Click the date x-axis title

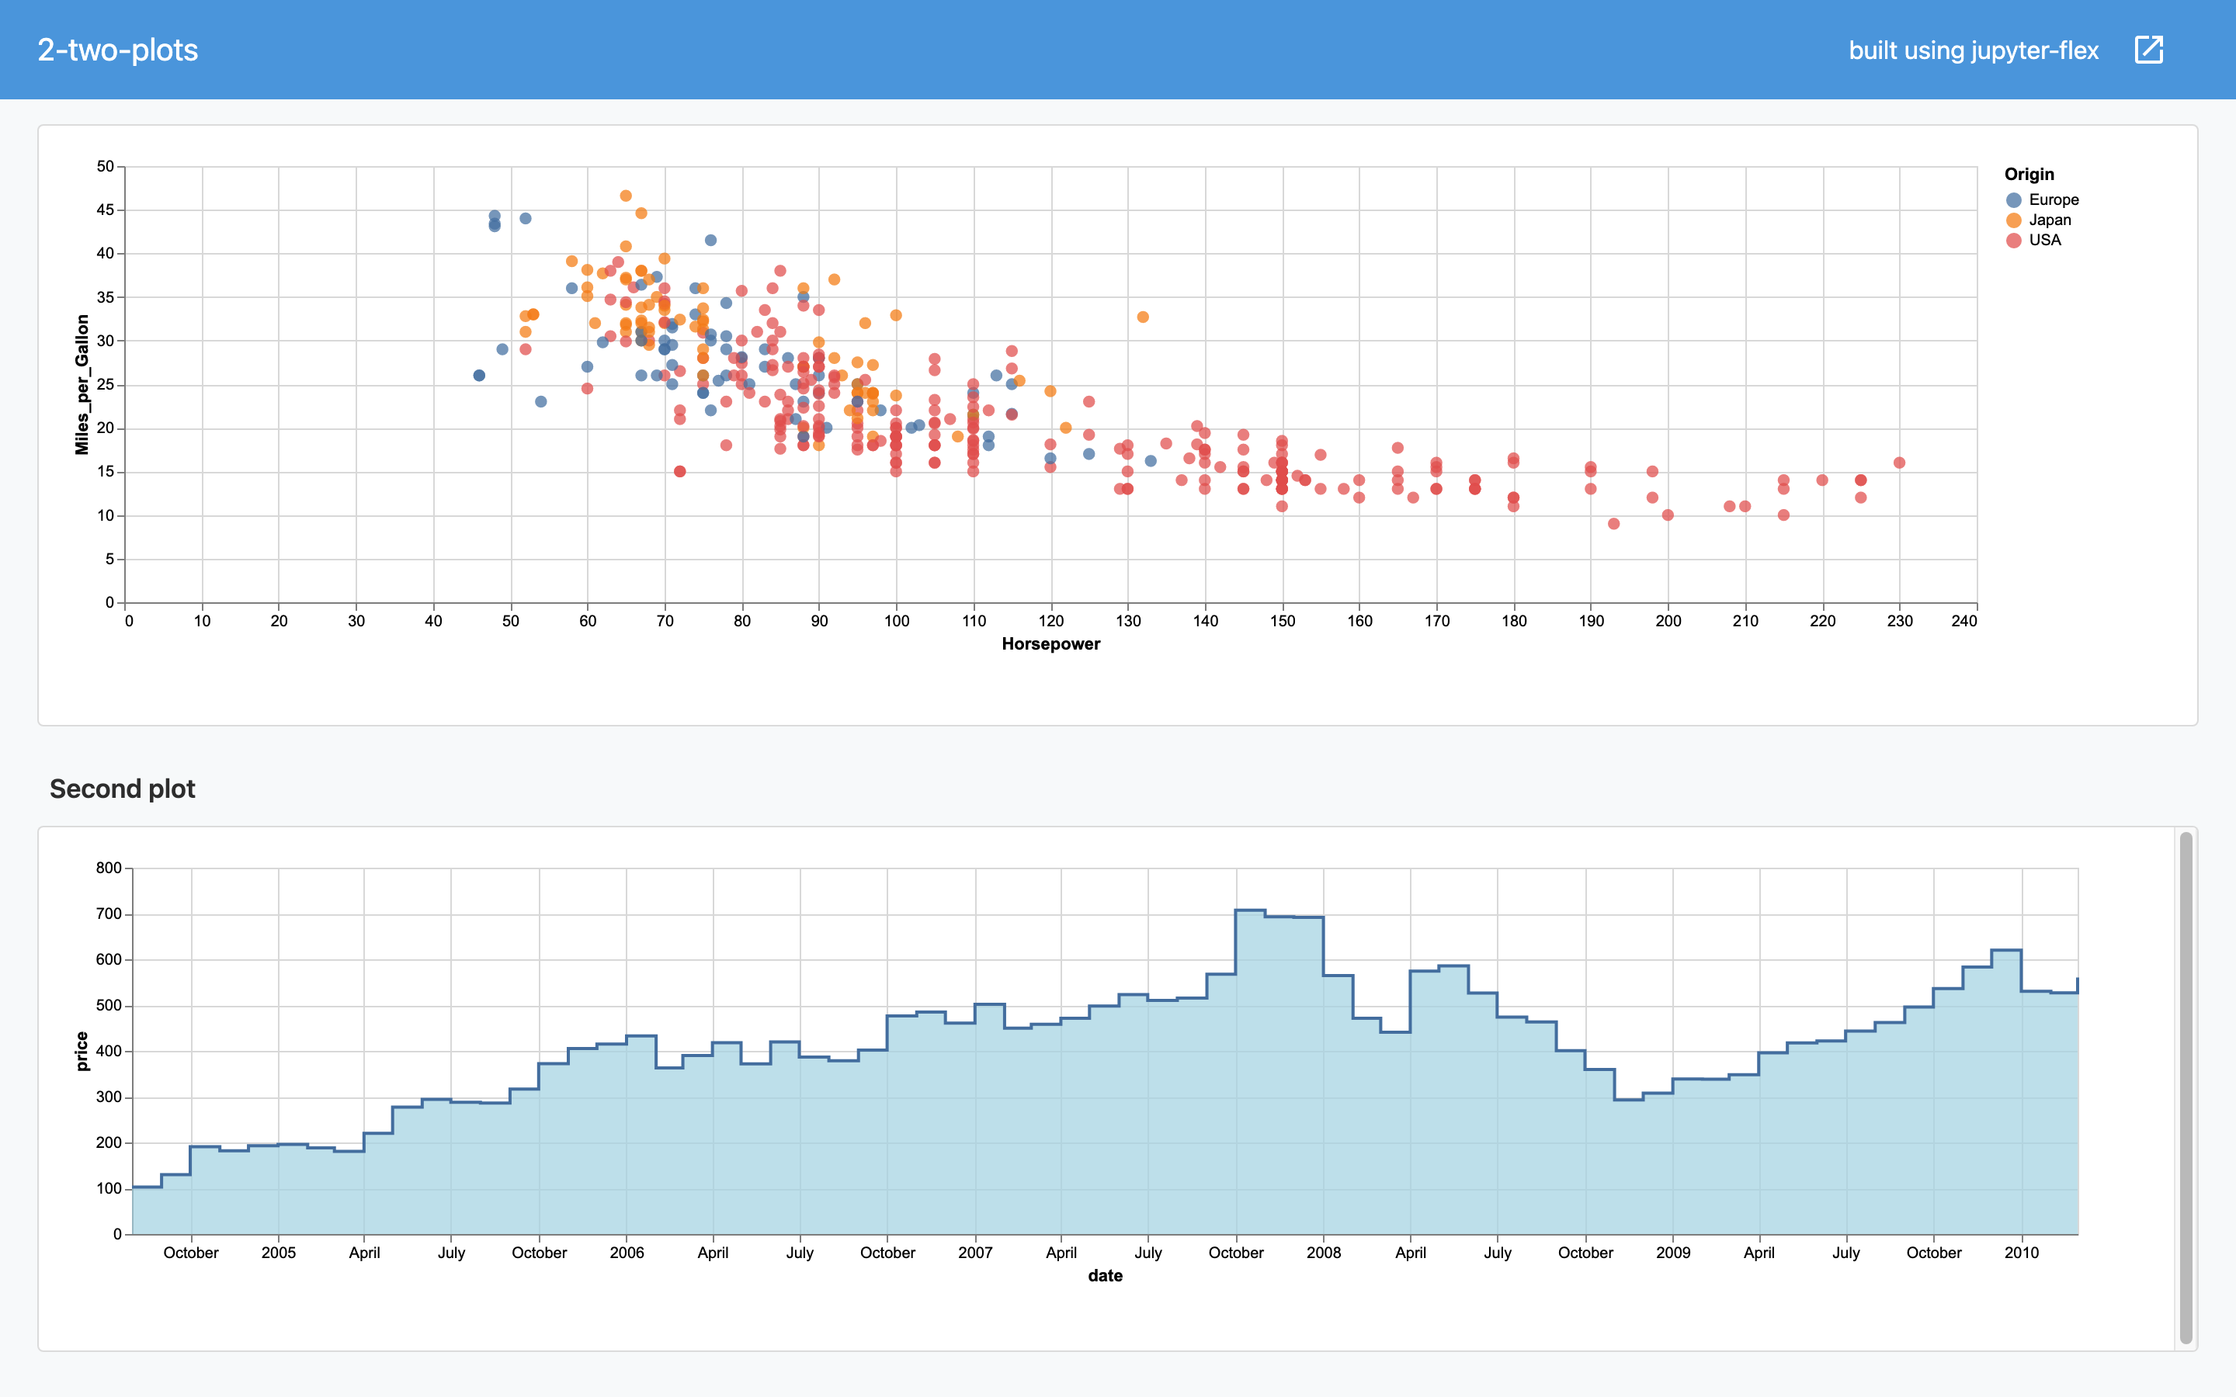[x=1105, y=1276]
